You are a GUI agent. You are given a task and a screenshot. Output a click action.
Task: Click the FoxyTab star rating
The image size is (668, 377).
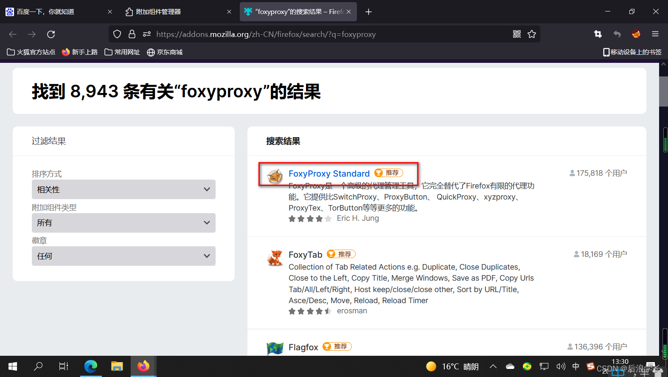pyautogui.click(x=310, y=311)
